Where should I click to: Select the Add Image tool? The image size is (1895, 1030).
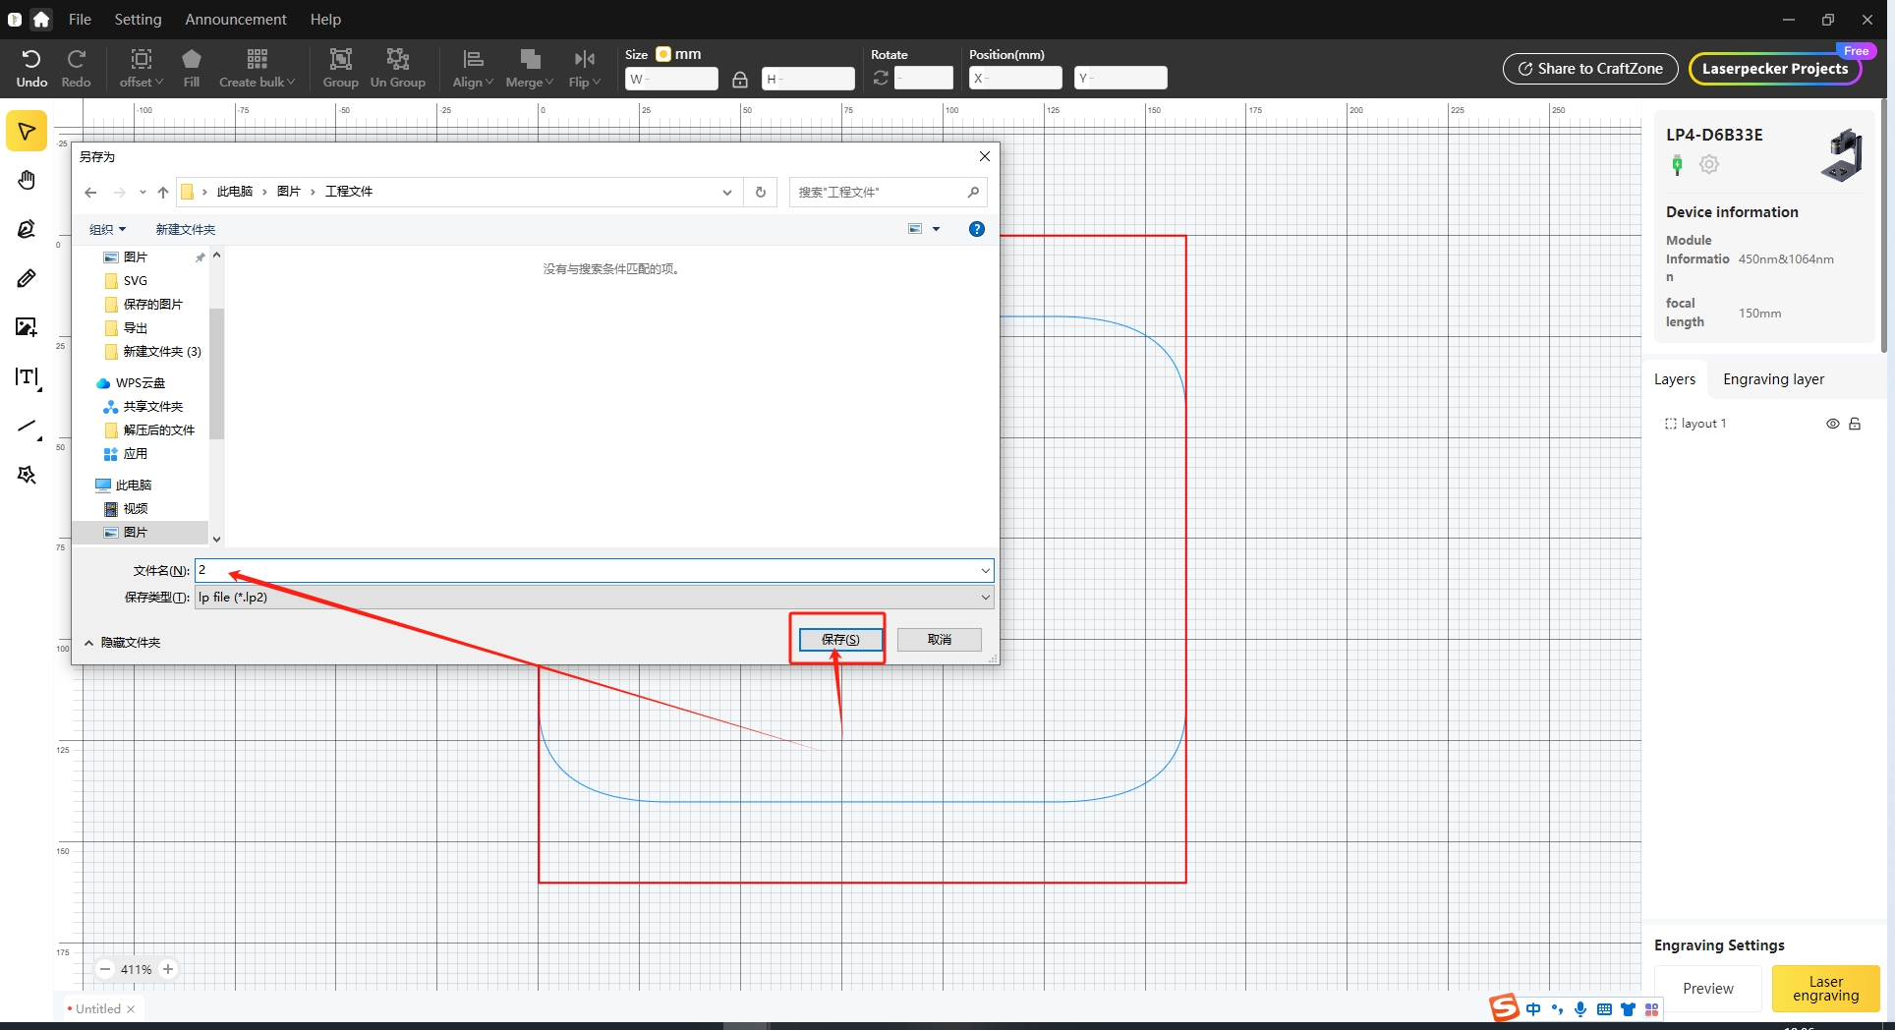[x=26, y=326]
